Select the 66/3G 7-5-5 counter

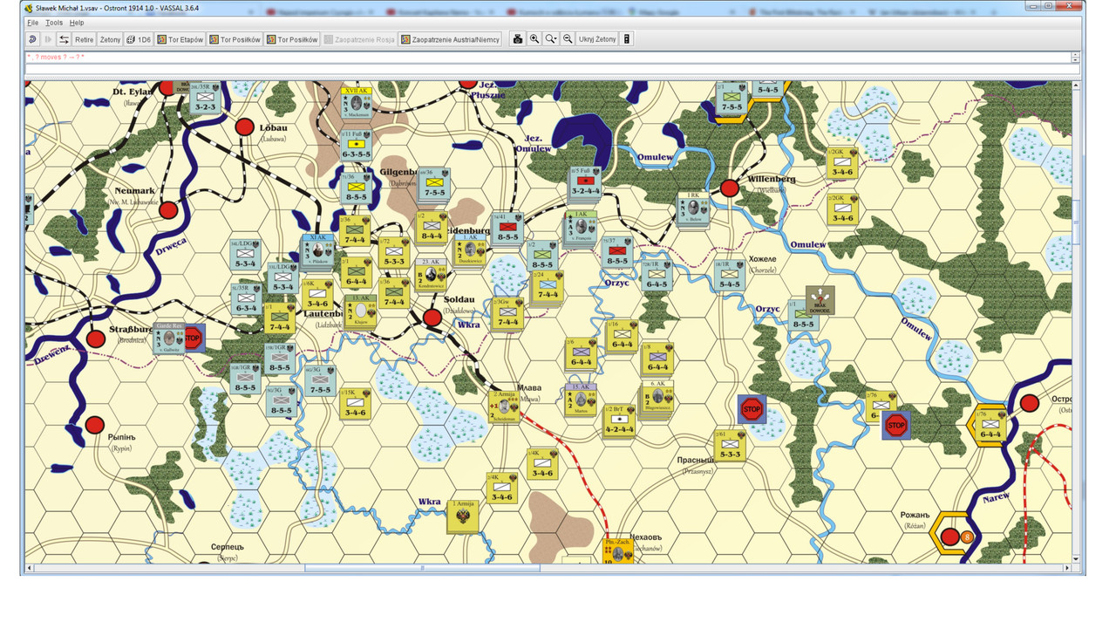(x=319, y=380)
